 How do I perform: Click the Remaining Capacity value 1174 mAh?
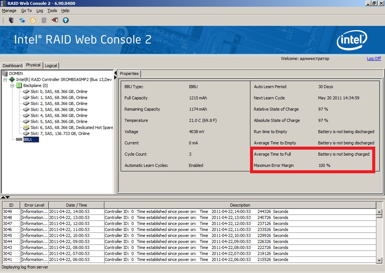coord(198,109)
